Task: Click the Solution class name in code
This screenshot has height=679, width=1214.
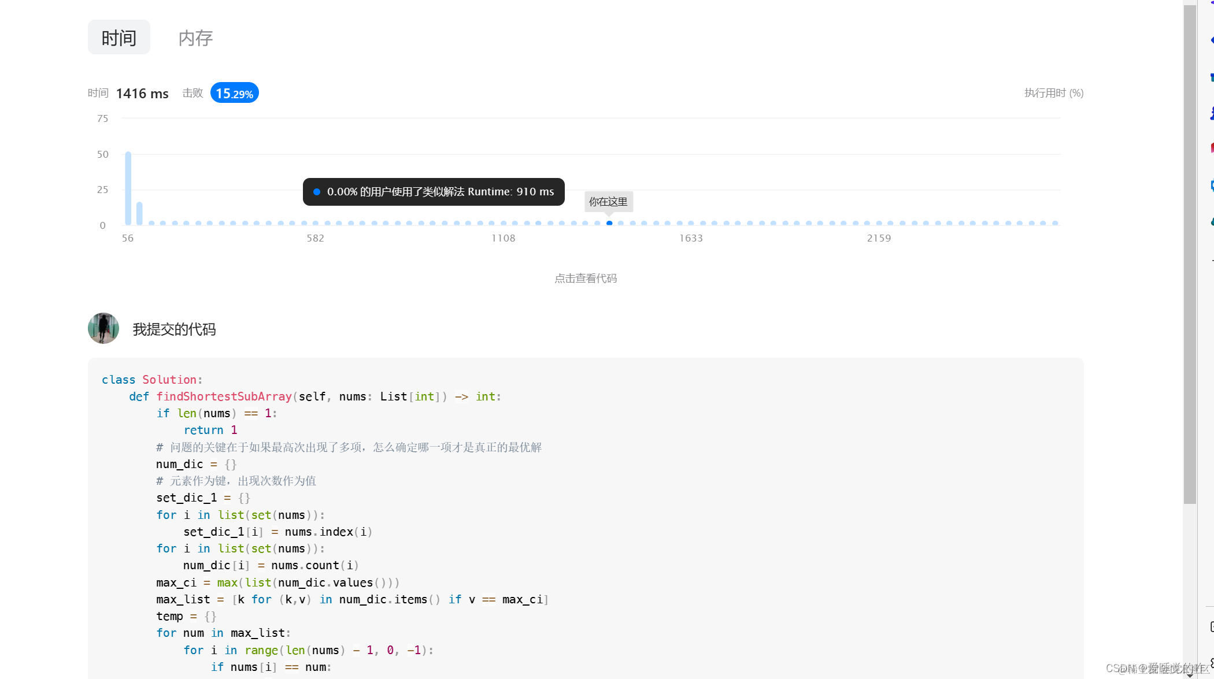Action: click(169, 380)
